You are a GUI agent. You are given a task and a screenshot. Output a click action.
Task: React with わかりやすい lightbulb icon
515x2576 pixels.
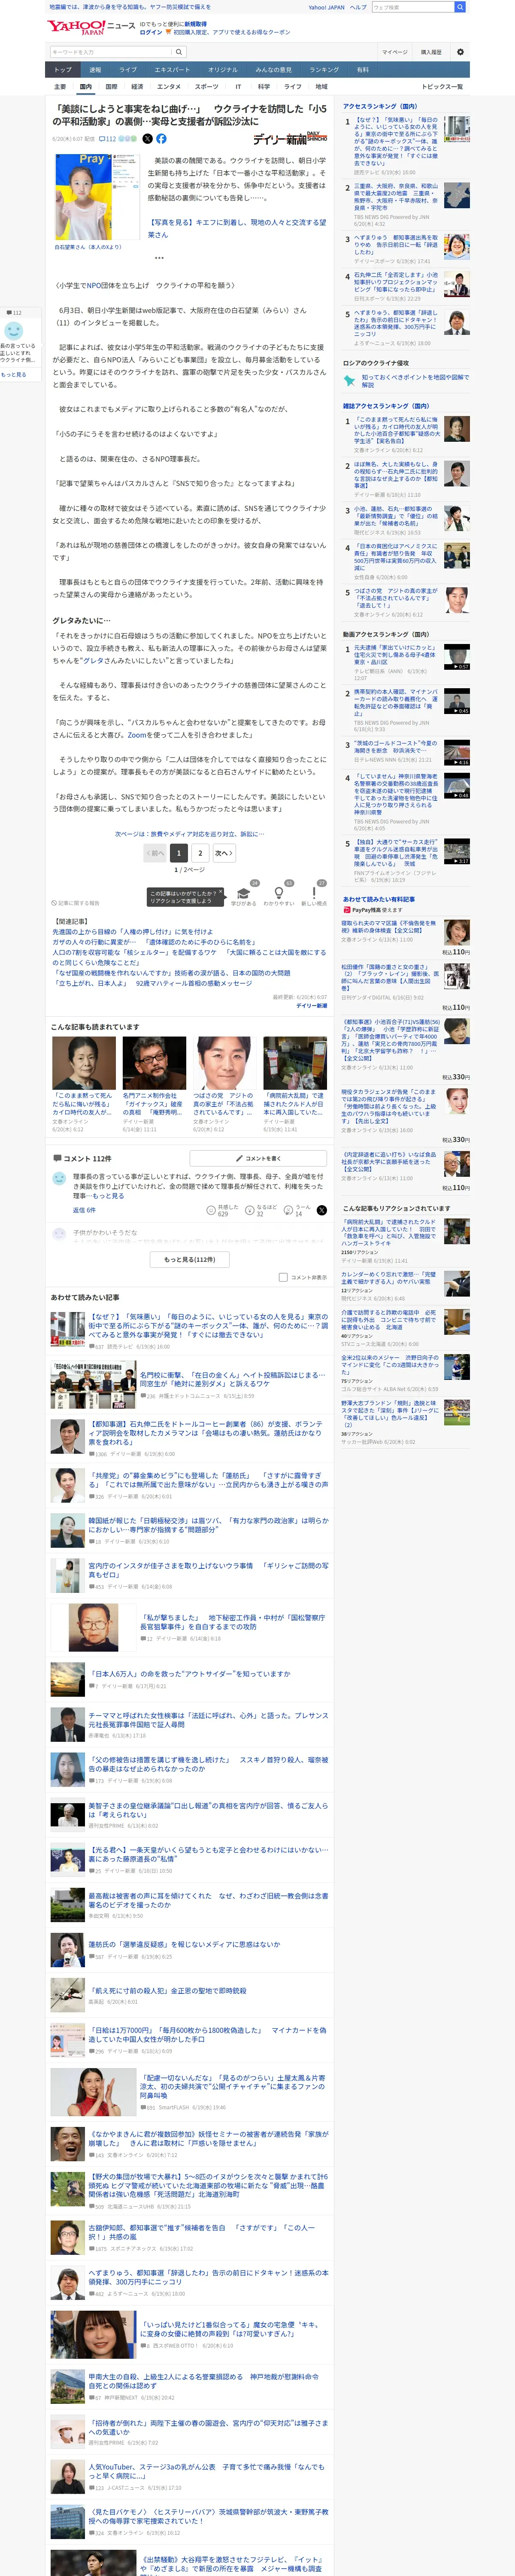tap(278, 894)
